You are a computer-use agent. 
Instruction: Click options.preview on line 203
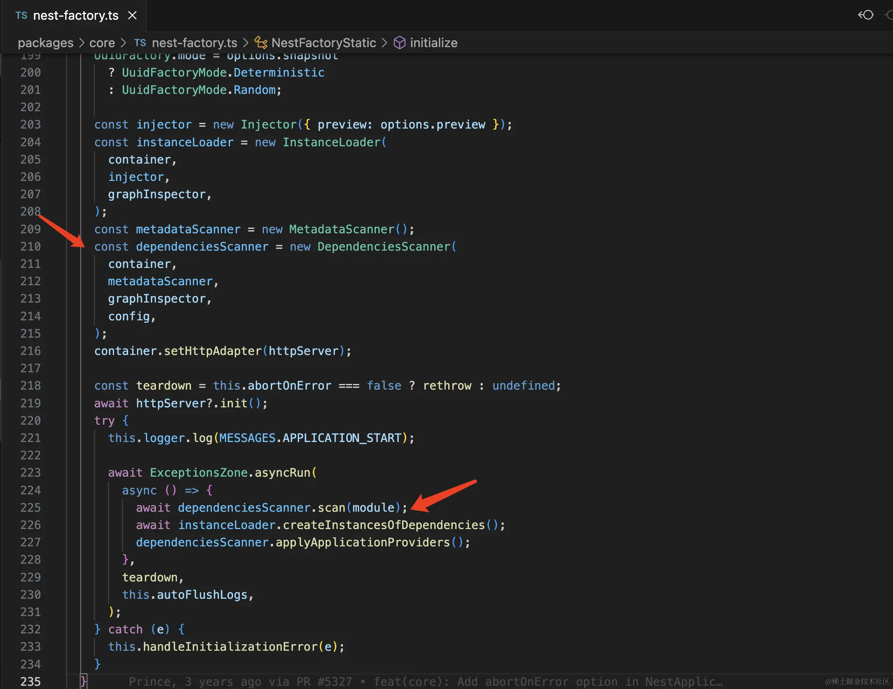click(433, 125)
